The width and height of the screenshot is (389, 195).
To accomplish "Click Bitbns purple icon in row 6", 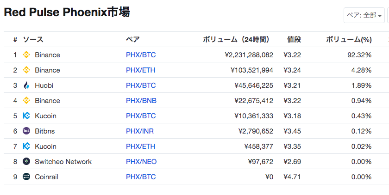I will 26,131.
